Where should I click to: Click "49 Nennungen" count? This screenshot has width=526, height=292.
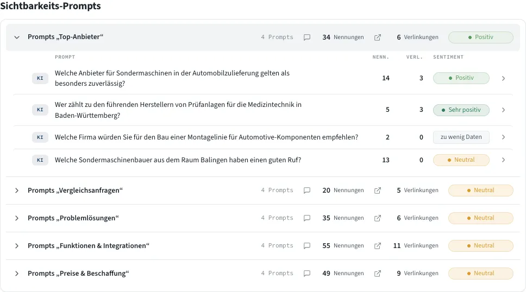coord(343,274)
